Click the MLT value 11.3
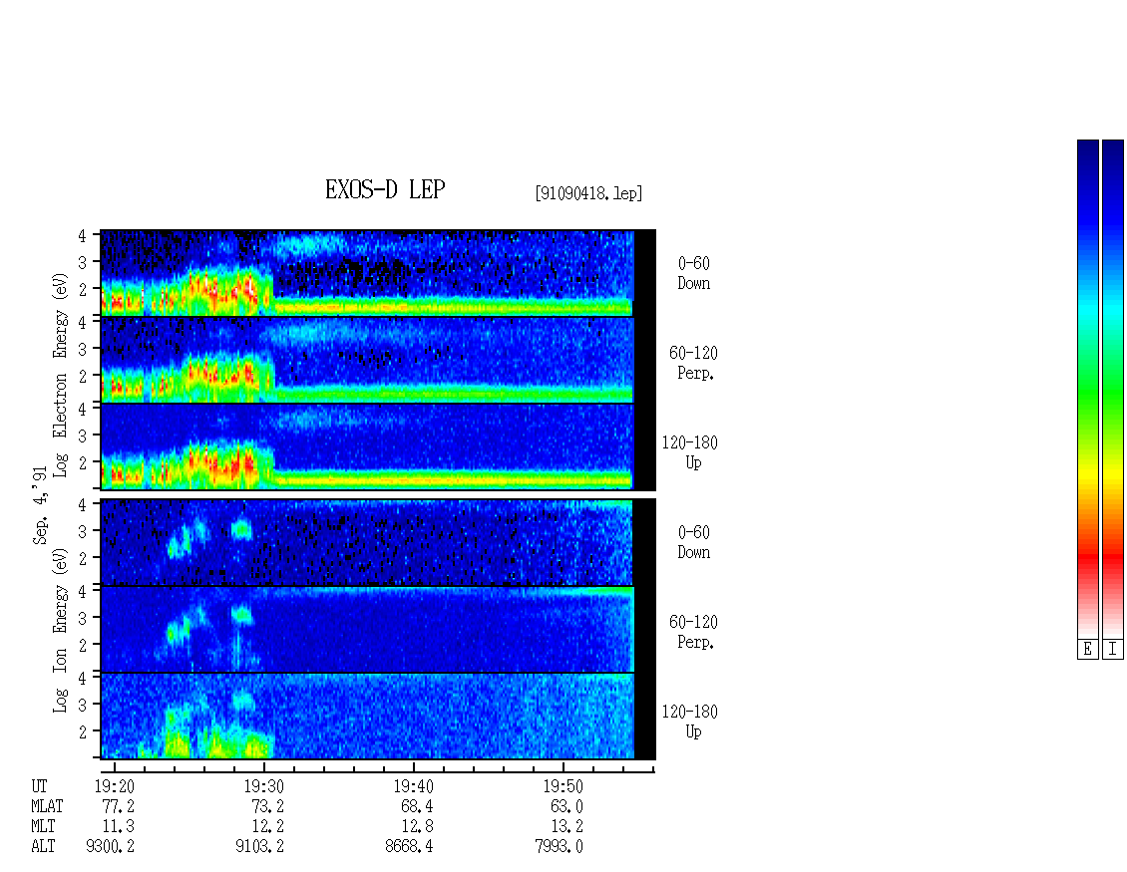This screenshot has height=872, width=1127. (x=118, y=827)
